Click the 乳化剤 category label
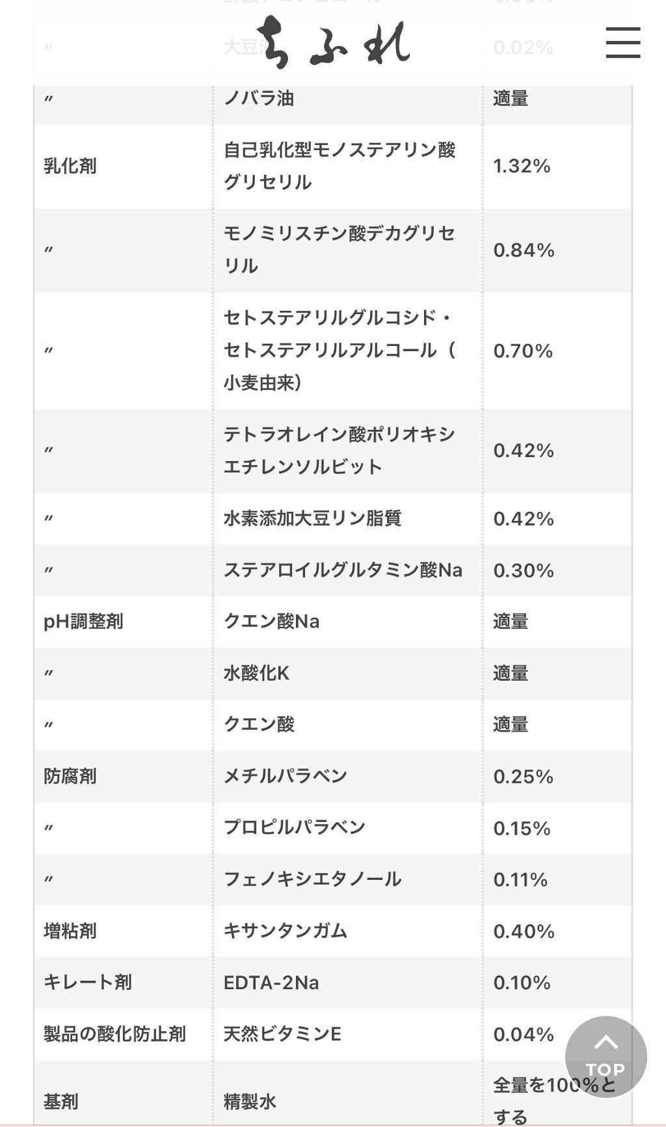The width and height of the screenshot is (666, 1127). coord(70,166)
